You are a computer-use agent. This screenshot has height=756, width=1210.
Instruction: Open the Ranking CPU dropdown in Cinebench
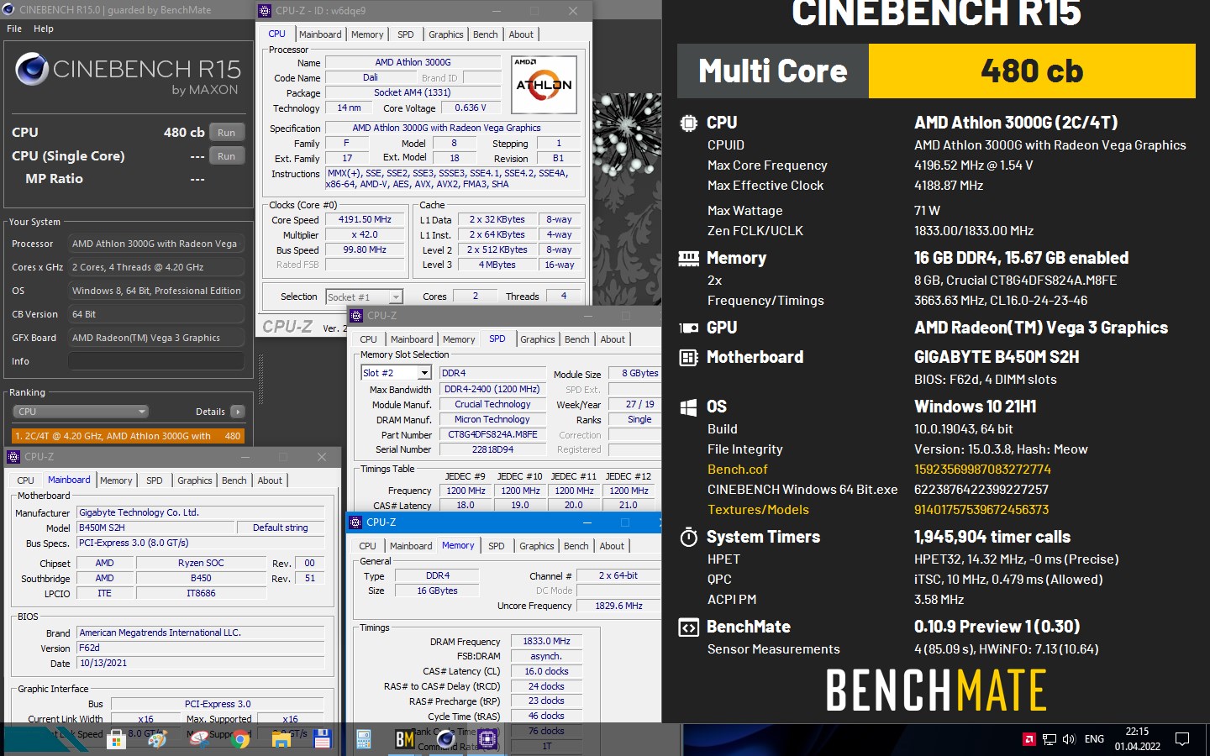(81, 412)
